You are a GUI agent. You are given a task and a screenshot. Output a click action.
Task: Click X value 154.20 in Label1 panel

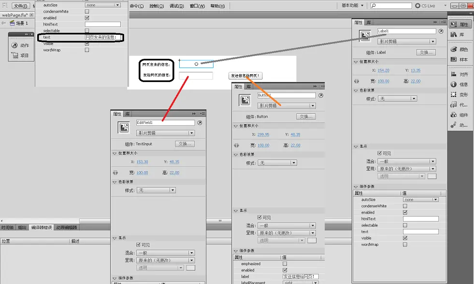383,70
